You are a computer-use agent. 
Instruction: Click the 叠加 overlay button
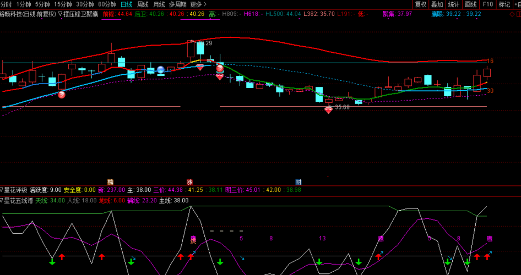(437, 4)
